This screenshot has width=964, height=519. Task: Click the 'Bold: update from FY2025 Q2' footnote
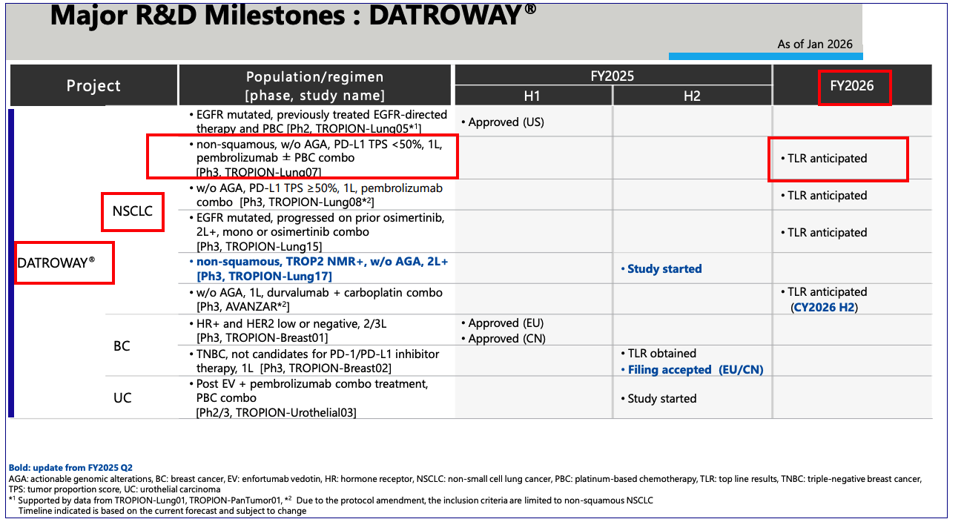[70, 468]
